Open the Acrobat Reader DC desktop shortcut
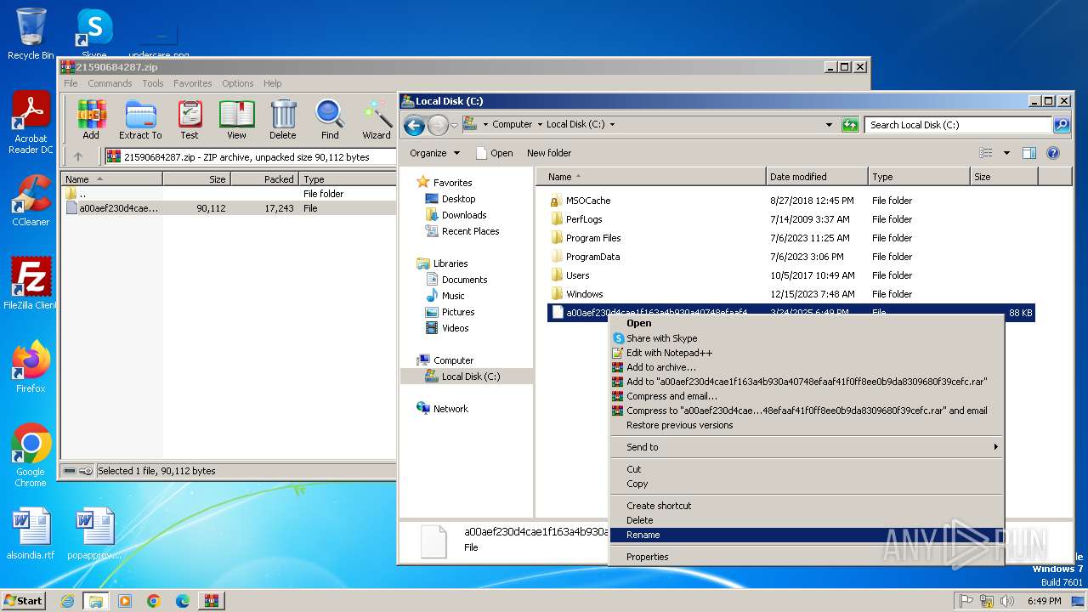The image size is (1088, 612). [31, 123]
